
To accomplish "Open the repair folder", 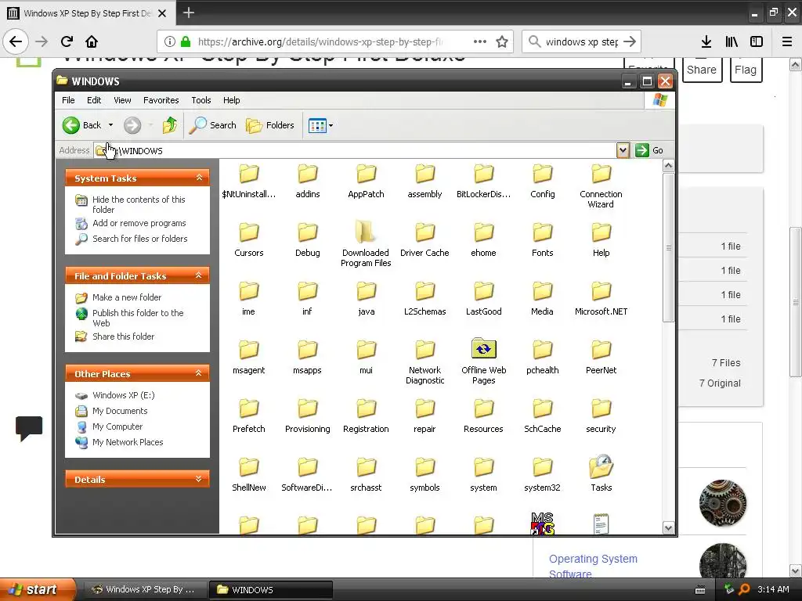I will coord(424,416).
